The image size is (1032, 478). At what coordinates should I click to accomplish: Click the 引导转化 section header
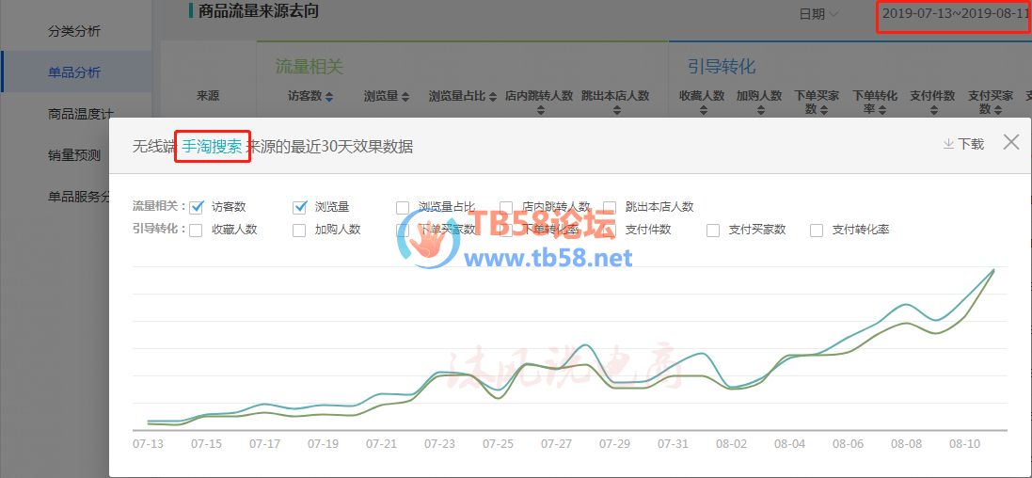point(722,67)
